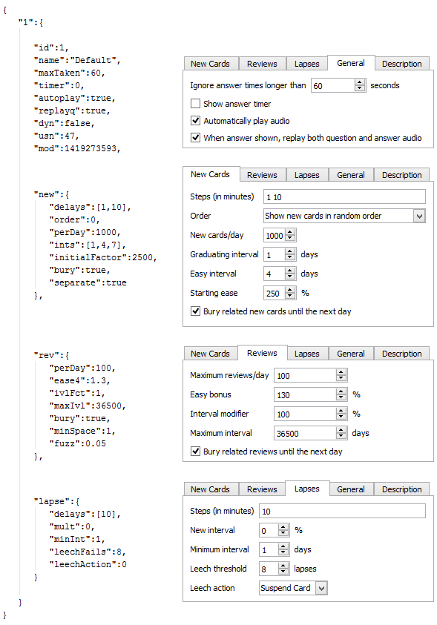This screenshot has height=625, width=437.
Task: Click the Lapses Steps (in minutes) field
Action: coord(343,511)
